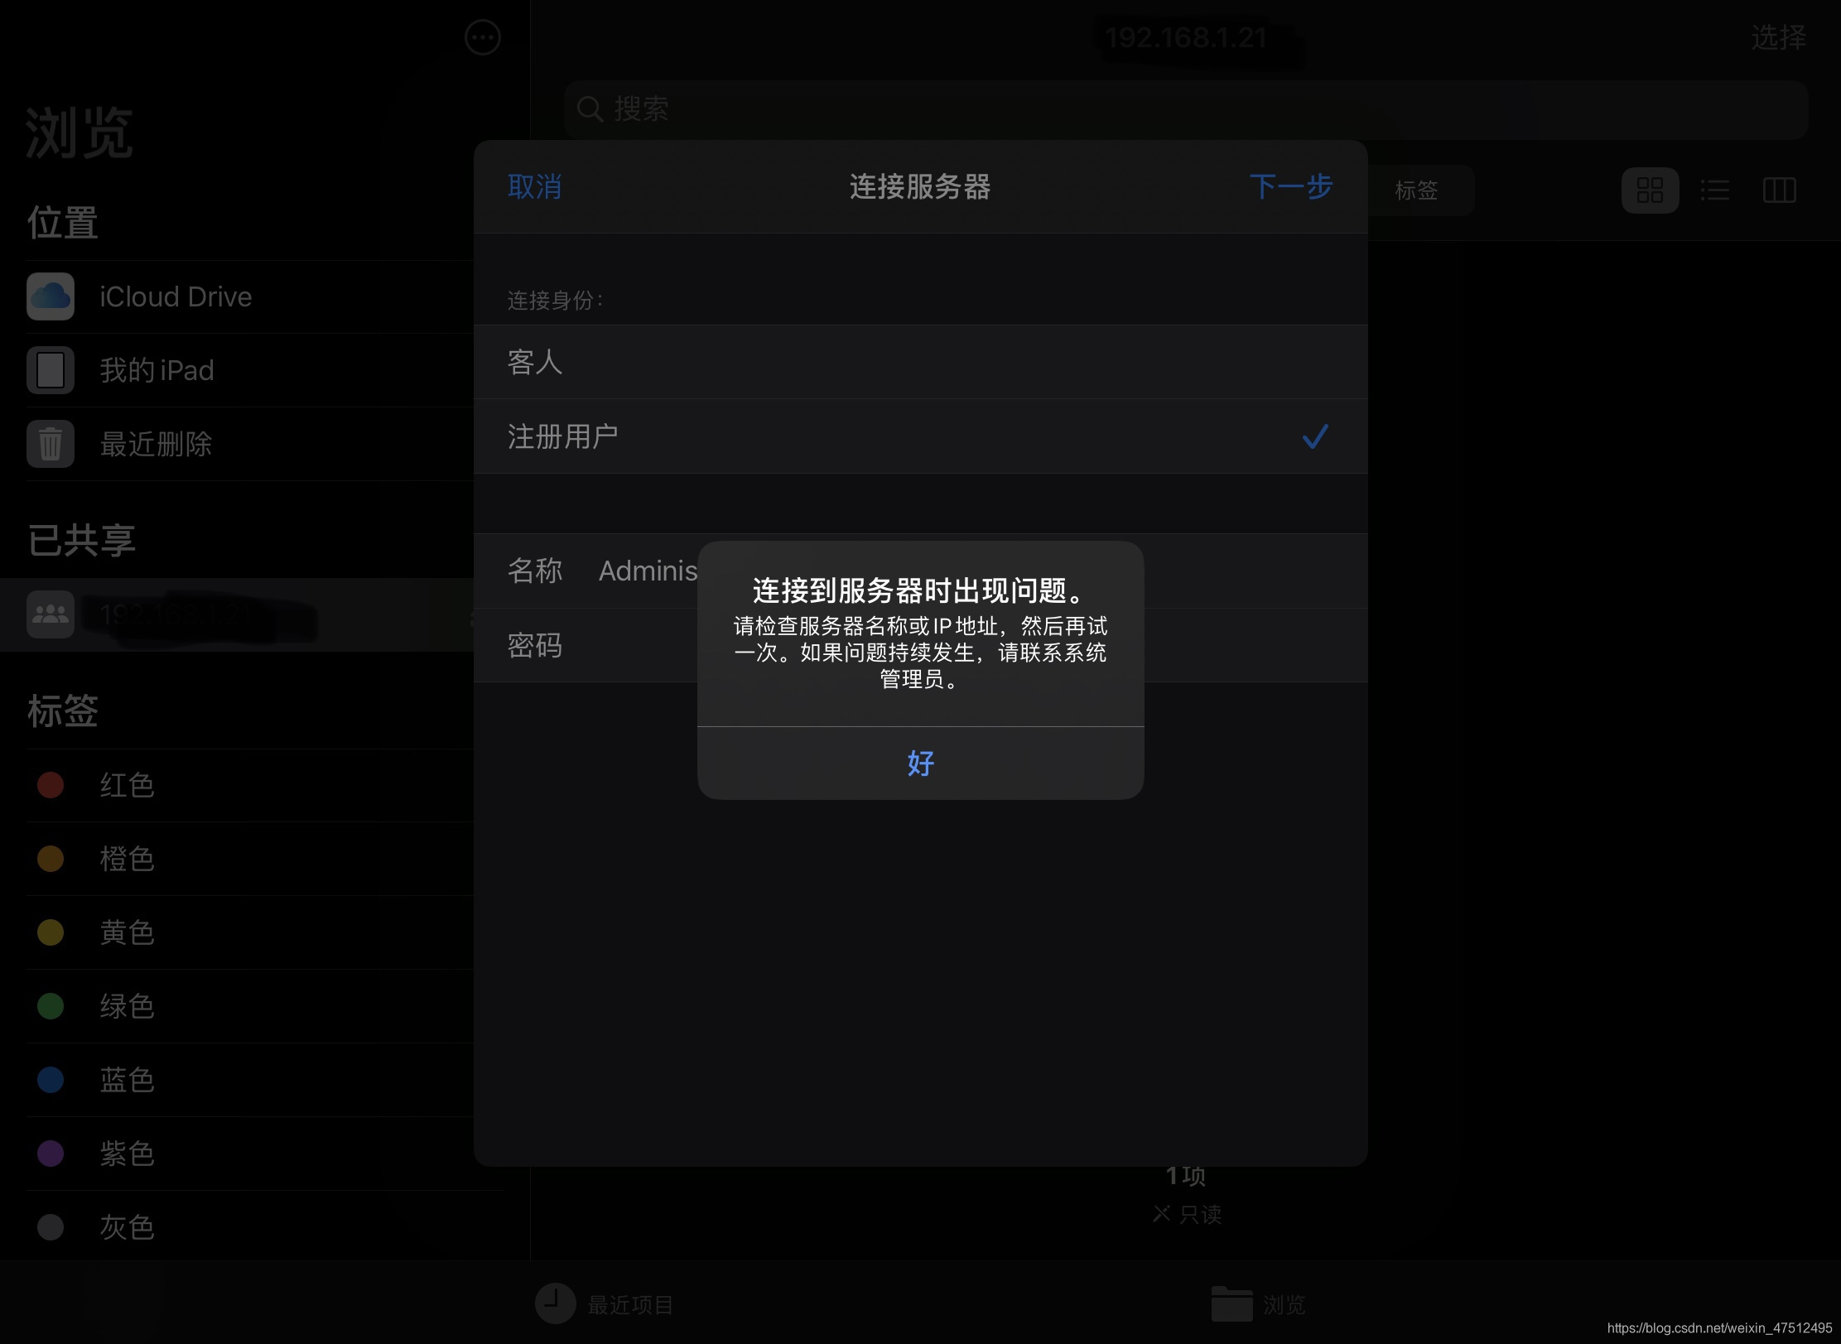
Task: Switch to column view icon
Action: coord(1779,190)
